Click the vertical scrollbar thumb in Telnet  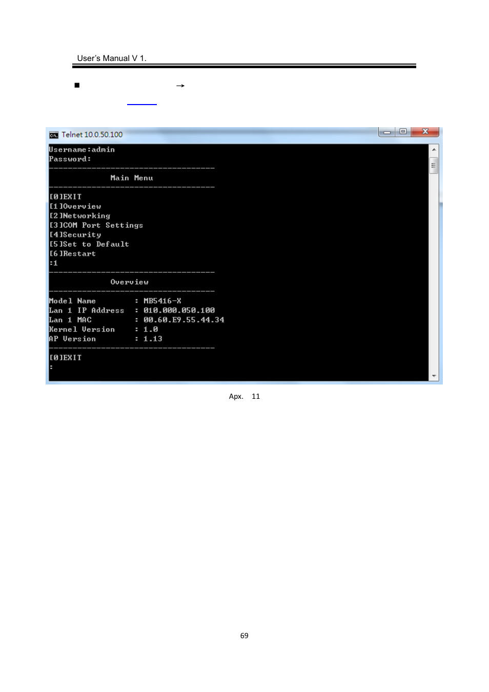[x=434, y=166]
